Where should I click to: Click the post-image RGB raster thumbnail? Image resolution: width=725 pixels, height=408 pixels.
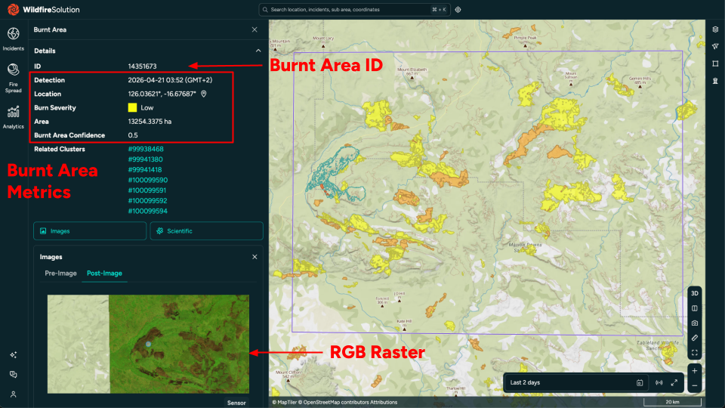pos(148,345)
